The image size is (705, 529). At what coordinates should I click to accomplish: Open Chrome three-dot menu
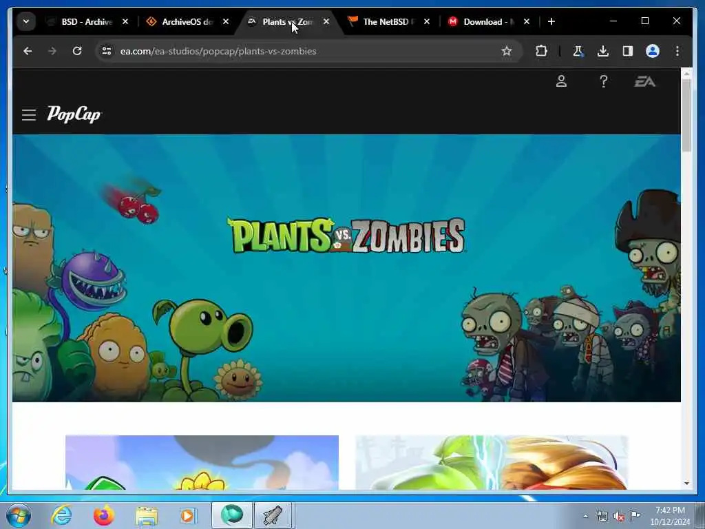pos(677,51)
